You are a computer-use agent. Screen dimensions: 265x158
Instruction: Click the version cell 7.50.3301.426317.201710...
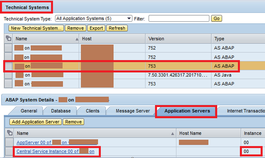178,75
